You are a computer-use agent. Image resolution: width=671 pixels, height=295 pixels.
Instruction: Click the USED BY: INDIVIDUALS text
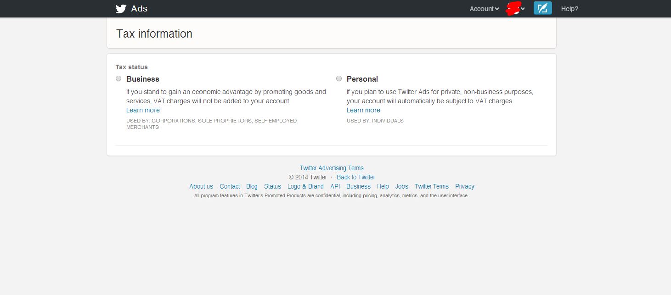[x=375, y=121]
